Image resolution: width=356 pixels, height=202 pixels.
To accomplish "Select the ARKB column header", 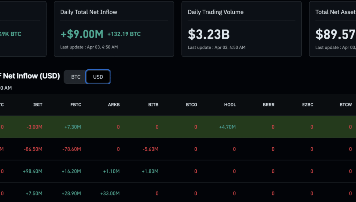I will pyautogui.click(x=114, y=104).
